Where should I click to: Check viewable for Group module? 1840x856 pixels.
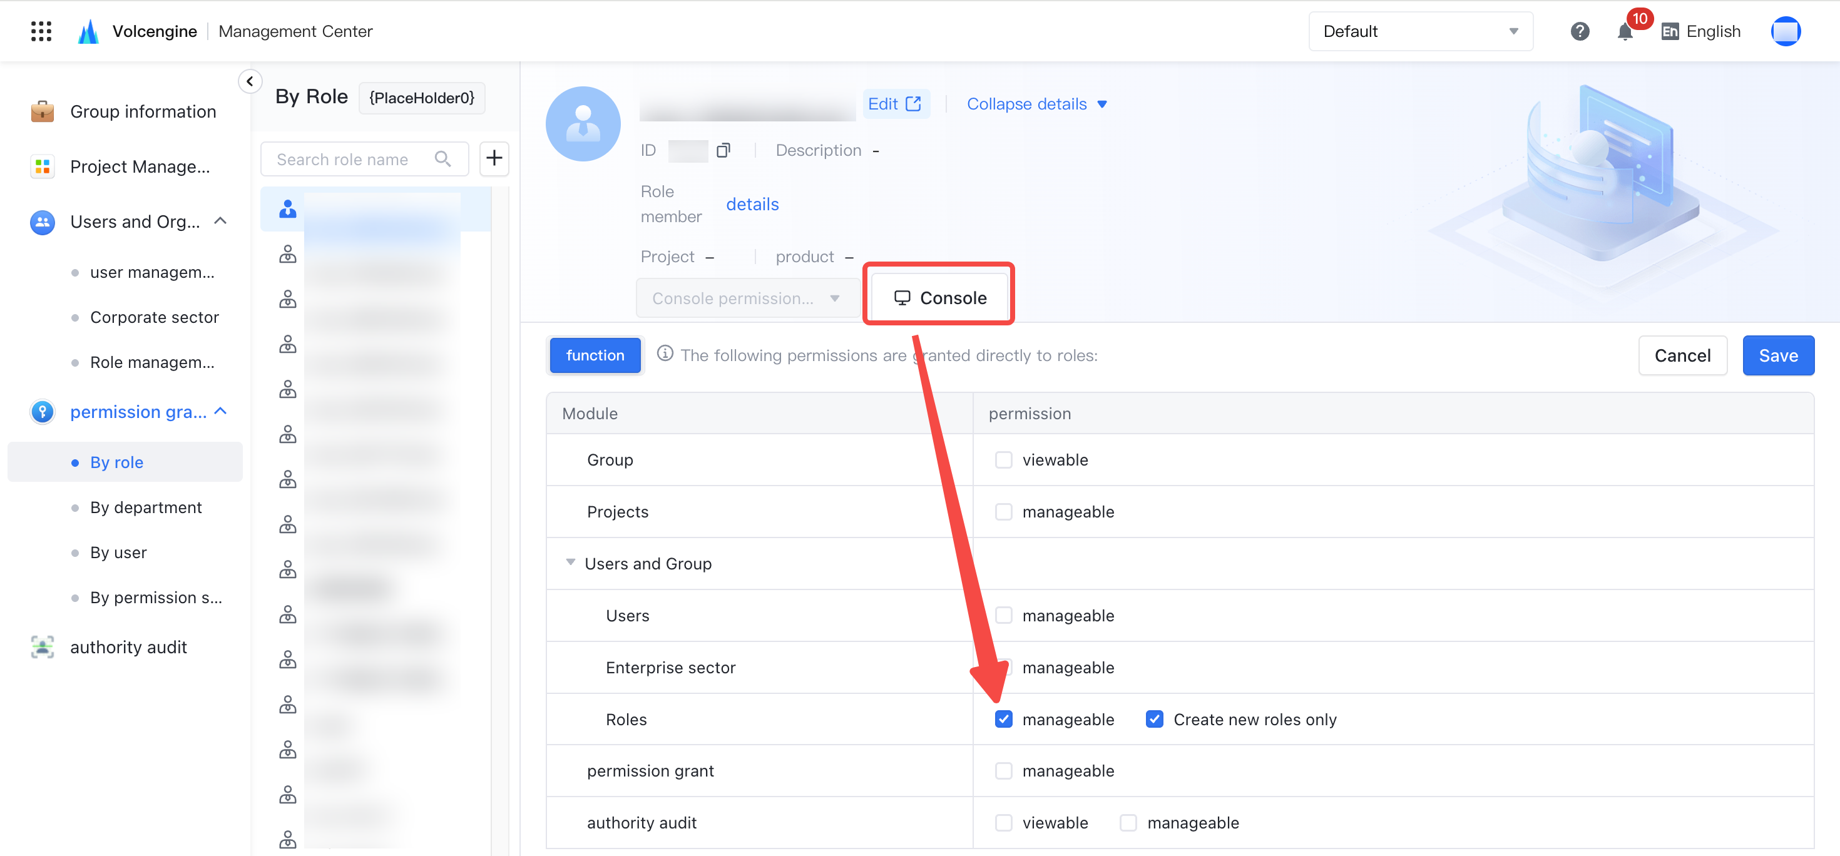(x=1004, y=460)
